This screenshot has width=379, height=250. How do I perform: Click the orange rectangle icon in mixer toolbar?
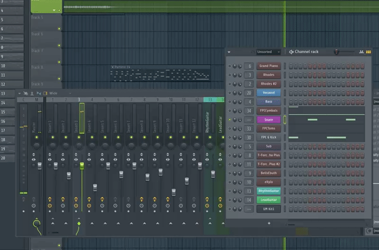pyautogui.click(x=45, y=93)
